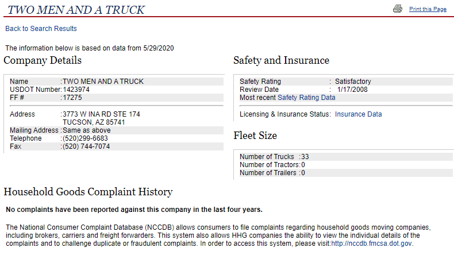Click the no complaints reported bold statement
454x255 pixels.
tap(134, 210)
